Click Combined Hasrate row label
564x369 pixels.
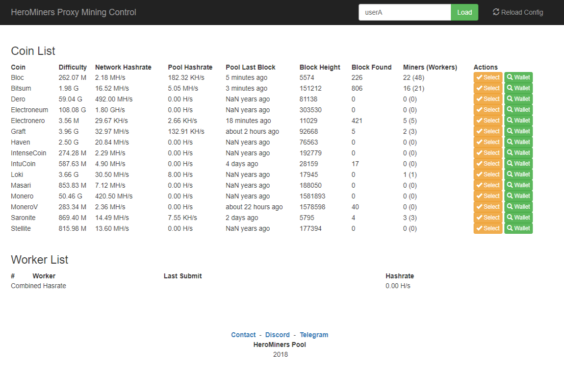click(38, 286)
